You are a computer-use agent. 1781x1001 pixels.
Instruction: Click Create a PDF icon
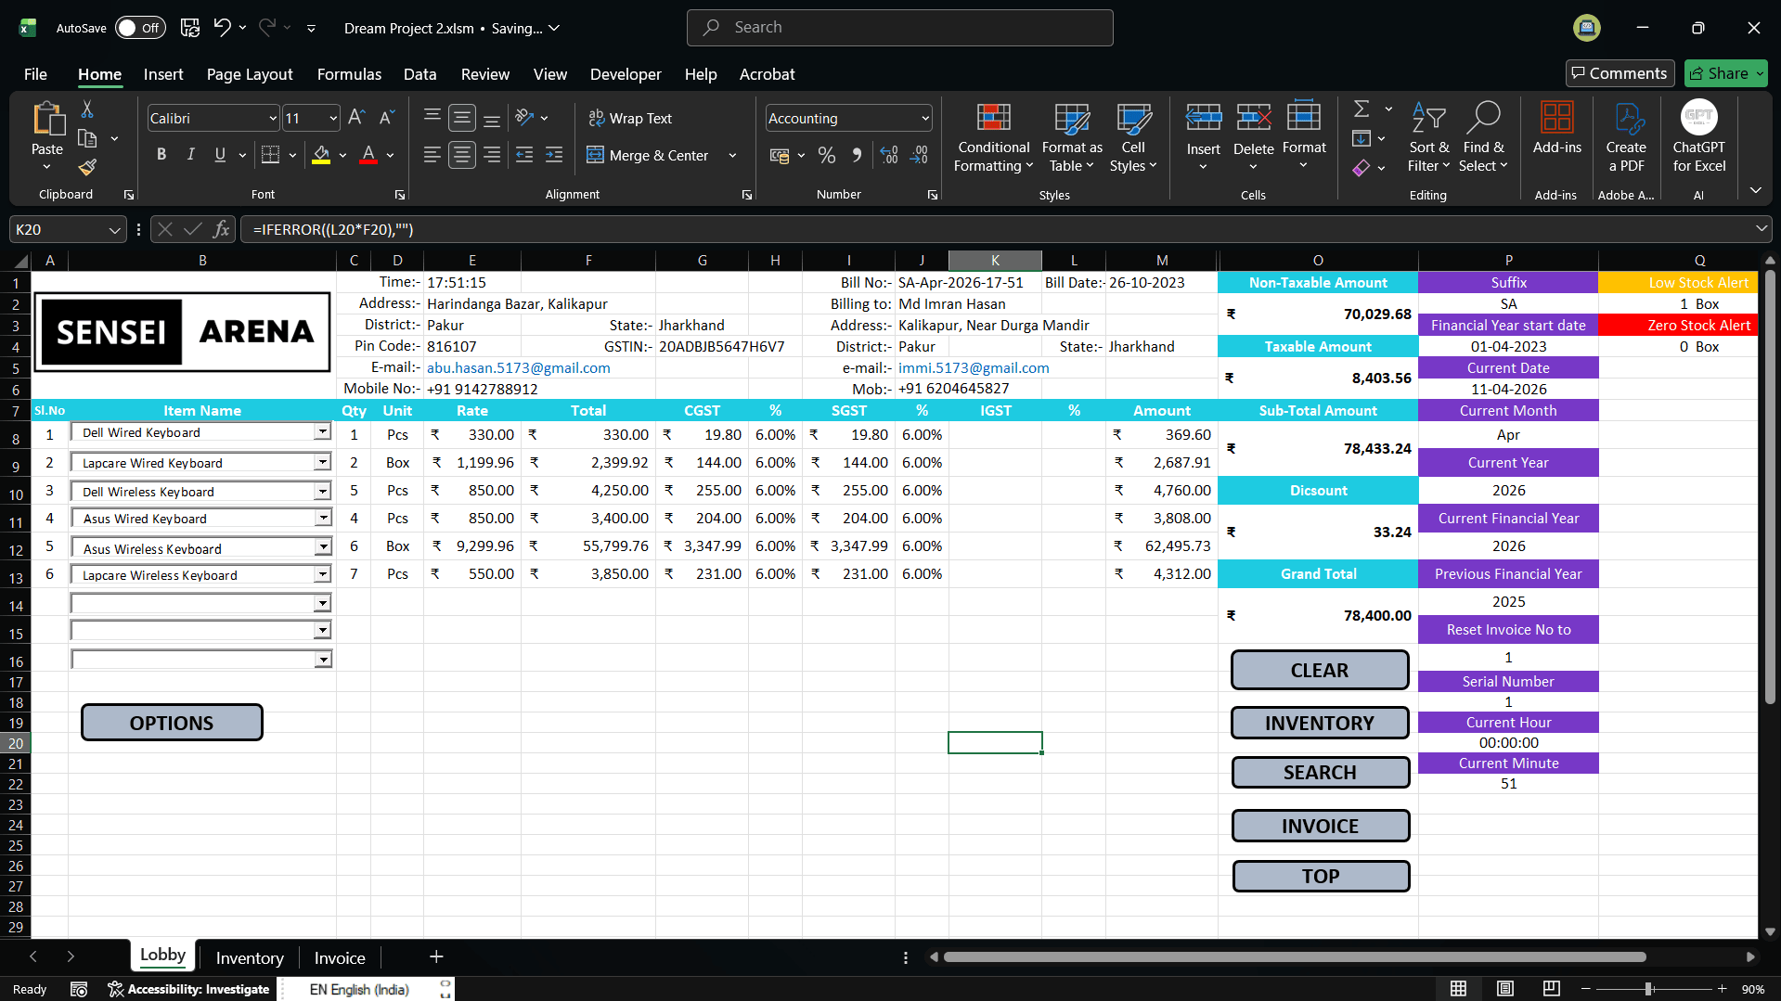tap(1626, 137)
